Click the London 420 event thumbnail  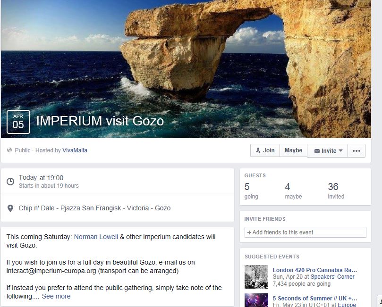tap(256, 277)
